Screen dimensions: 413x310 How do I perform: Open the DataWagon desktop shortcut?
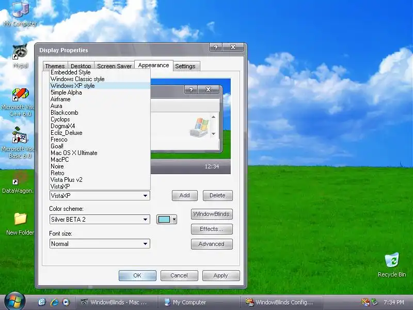[x=19, y=182]
